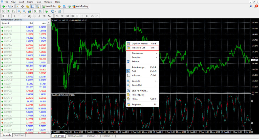This screenshot has width=259, height=139.
Task: Expand the Templates dropdown arrow in toolbar
Action: 62,11
